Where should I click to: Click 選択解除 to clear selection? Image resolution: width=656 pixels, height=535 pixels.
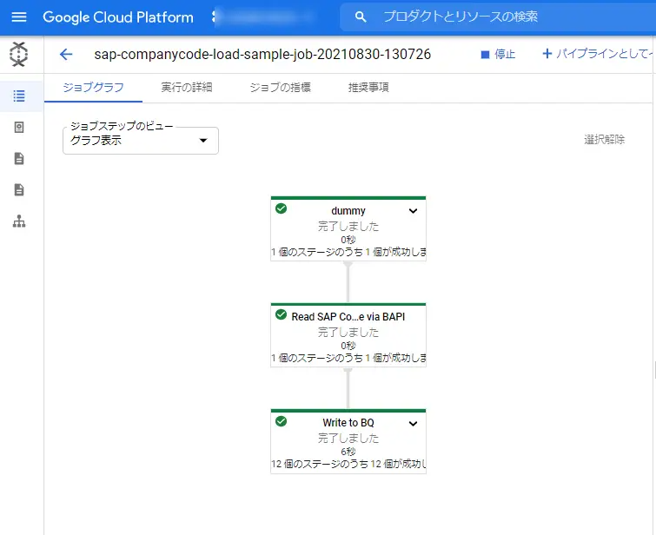pos(604,140)
